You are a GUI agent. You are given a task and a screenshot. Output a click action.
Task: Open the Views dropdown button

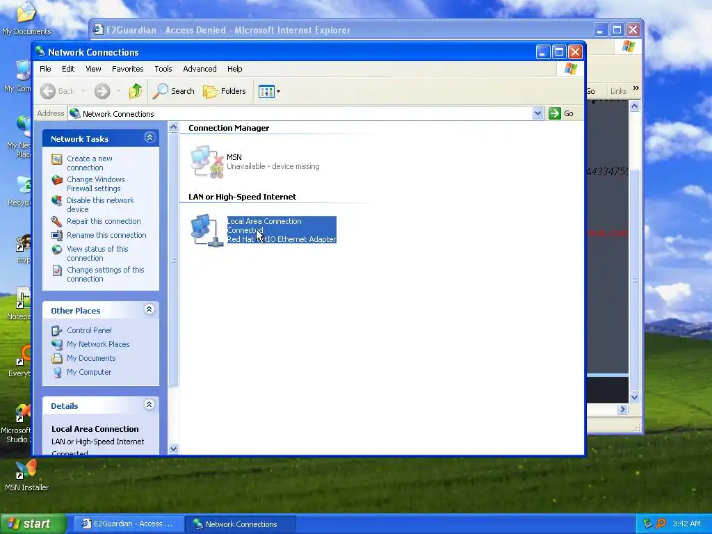click(269, 91)
